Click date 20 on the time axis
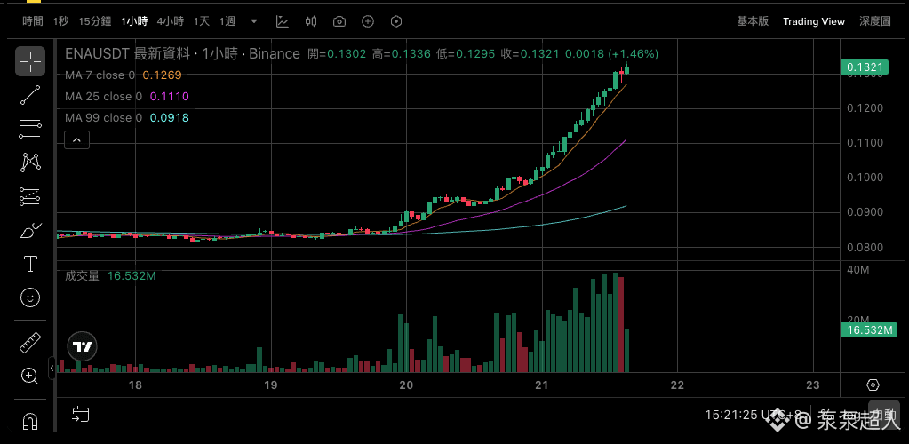 (x=406, y=385)
